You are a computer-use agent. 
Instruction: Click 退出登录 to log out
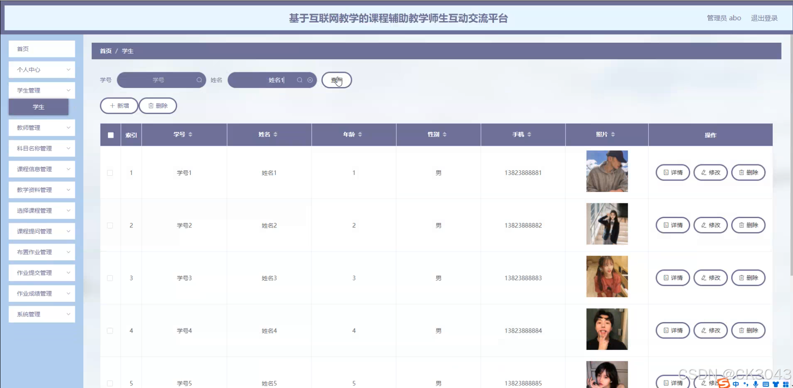tap(764, 18)
